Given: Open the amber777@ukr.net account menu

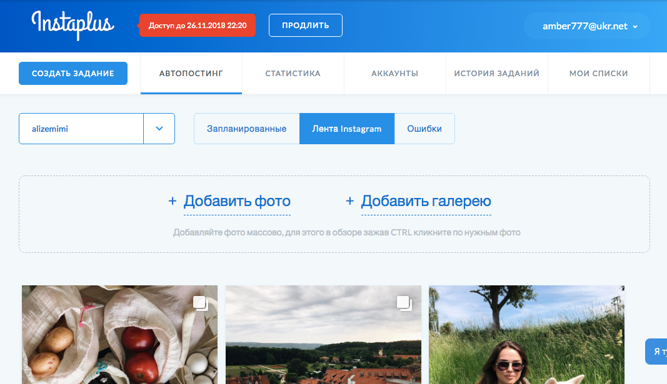Looking at the screenshot, I should [x=586, y=26].
